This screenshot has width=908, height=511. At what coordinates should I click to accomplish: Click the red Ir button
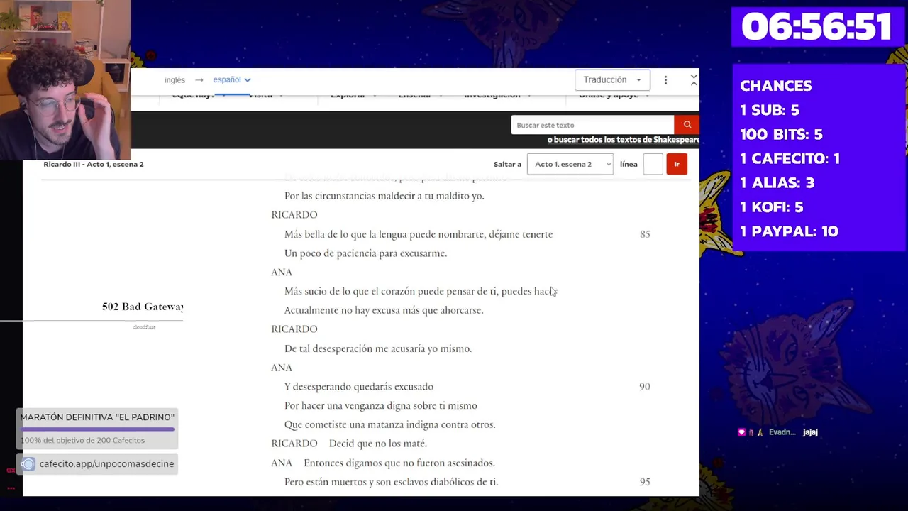tap(677, 164)
